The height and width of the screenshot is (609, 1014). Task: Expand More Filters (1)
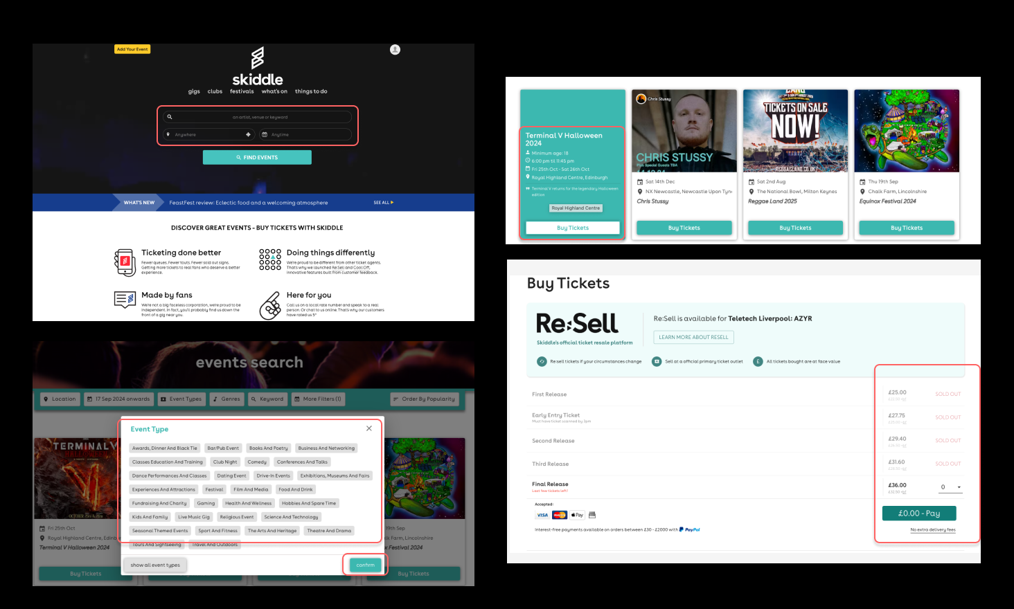(317, 399)
